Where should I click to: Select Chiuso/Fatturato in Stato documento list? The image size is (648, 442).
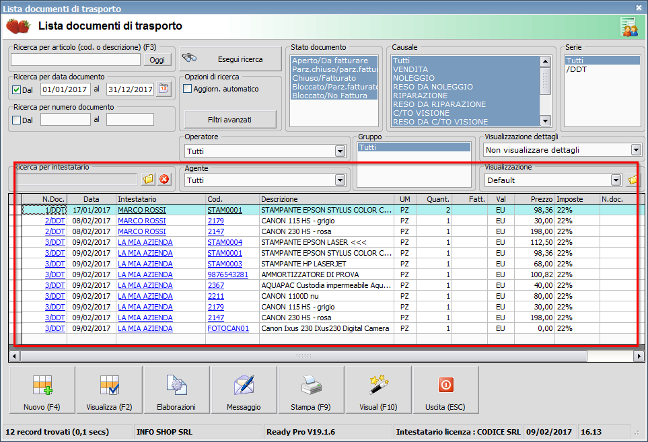tap(325, 78)
